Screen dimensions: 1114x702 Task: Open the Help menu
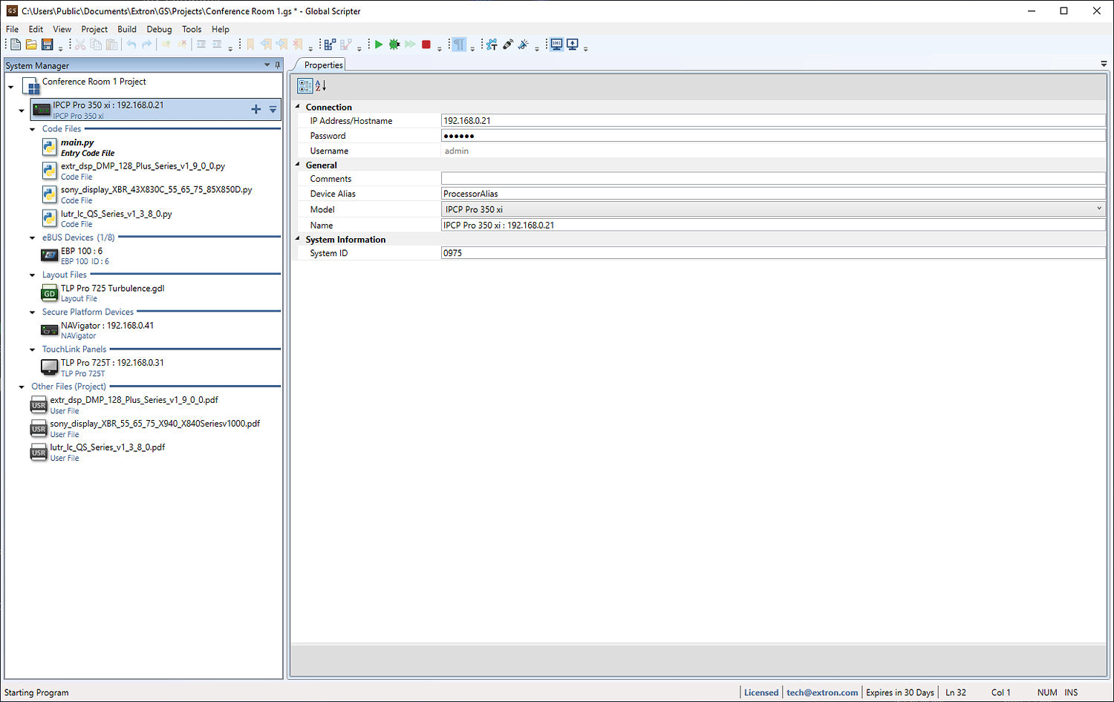[x=221, y=29]
